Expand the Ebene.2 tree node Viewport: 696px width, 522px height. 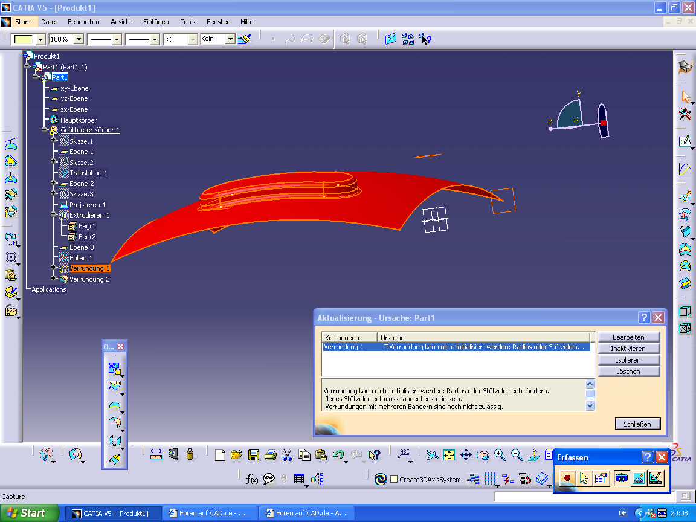click(54, 183)
